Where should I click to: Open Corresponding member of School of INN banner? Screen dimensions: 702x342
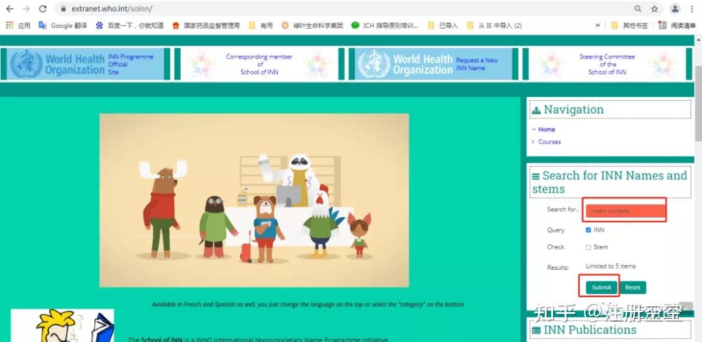(259, 64)
